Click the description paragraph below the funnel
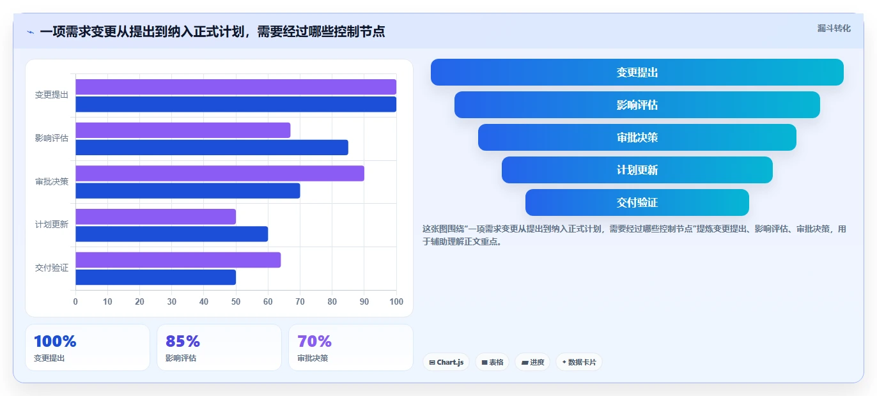This screenshot has height=396, width=877. [x=634, y=235]
